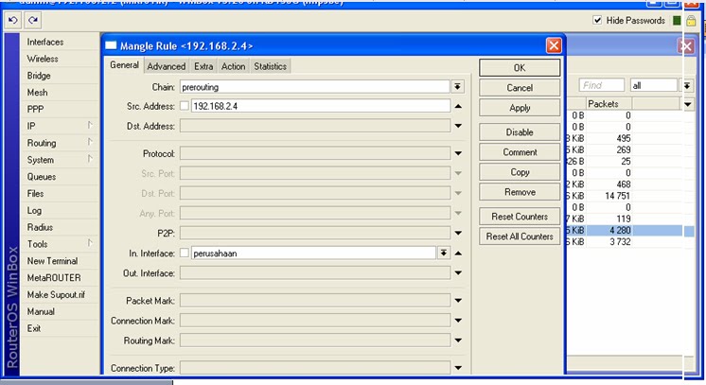Click the Undo arrow icon

[13, 20]
